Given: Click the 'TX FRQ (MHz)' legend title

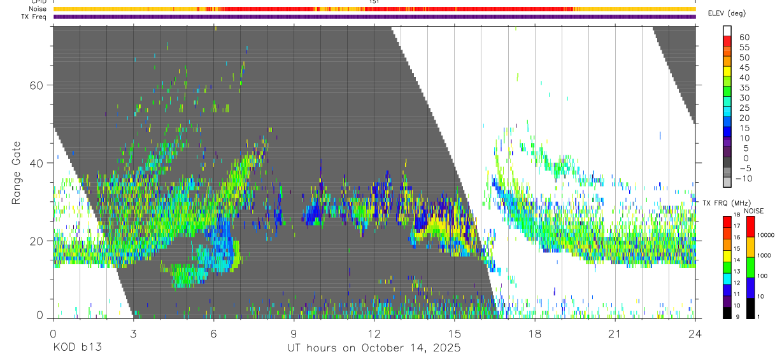Looking at the screenshot, I should pos(727,203).
